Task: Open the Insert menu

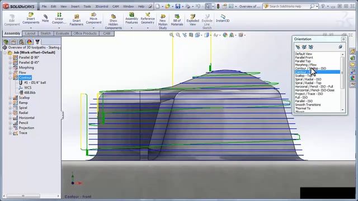Action: (x=75, y=6)
